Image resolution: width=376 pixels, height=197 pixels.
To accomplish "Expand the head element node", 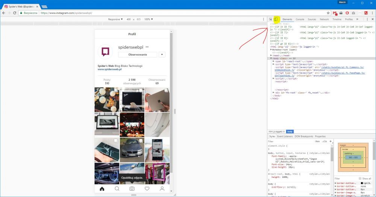I will pos(271,56).
